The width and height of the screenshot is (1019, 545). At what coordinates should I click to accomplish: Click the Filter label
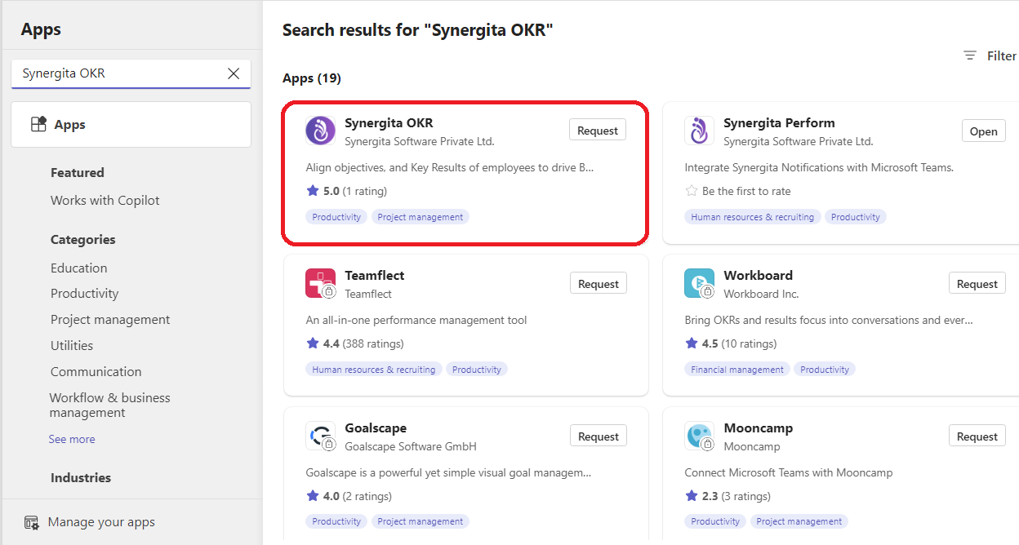click(1002, 56)
